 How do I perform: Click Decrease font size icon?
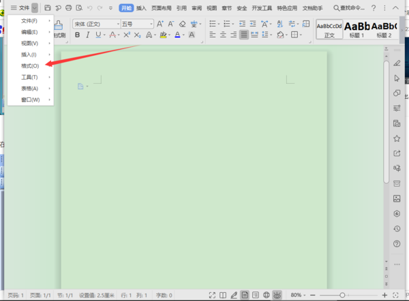(171, 24)
